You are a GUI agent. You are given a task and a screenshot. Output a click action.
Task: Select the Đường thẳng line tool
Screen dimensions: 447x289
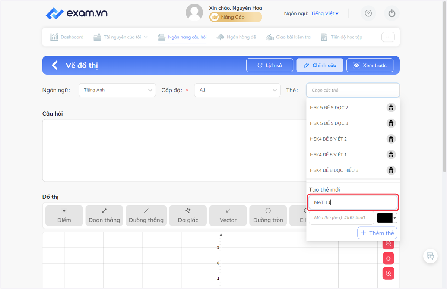tap(146, 216)
